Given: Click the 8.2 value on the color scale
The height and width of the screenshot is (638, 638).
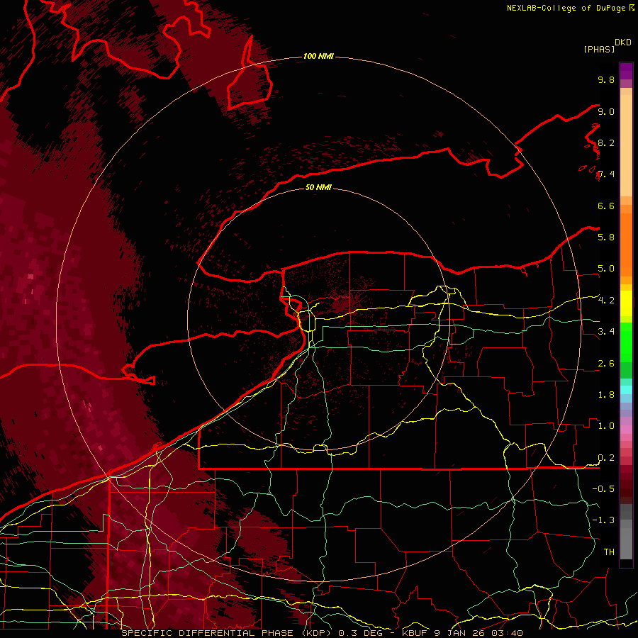Looking at the screenshot, I should coord(606,142).
